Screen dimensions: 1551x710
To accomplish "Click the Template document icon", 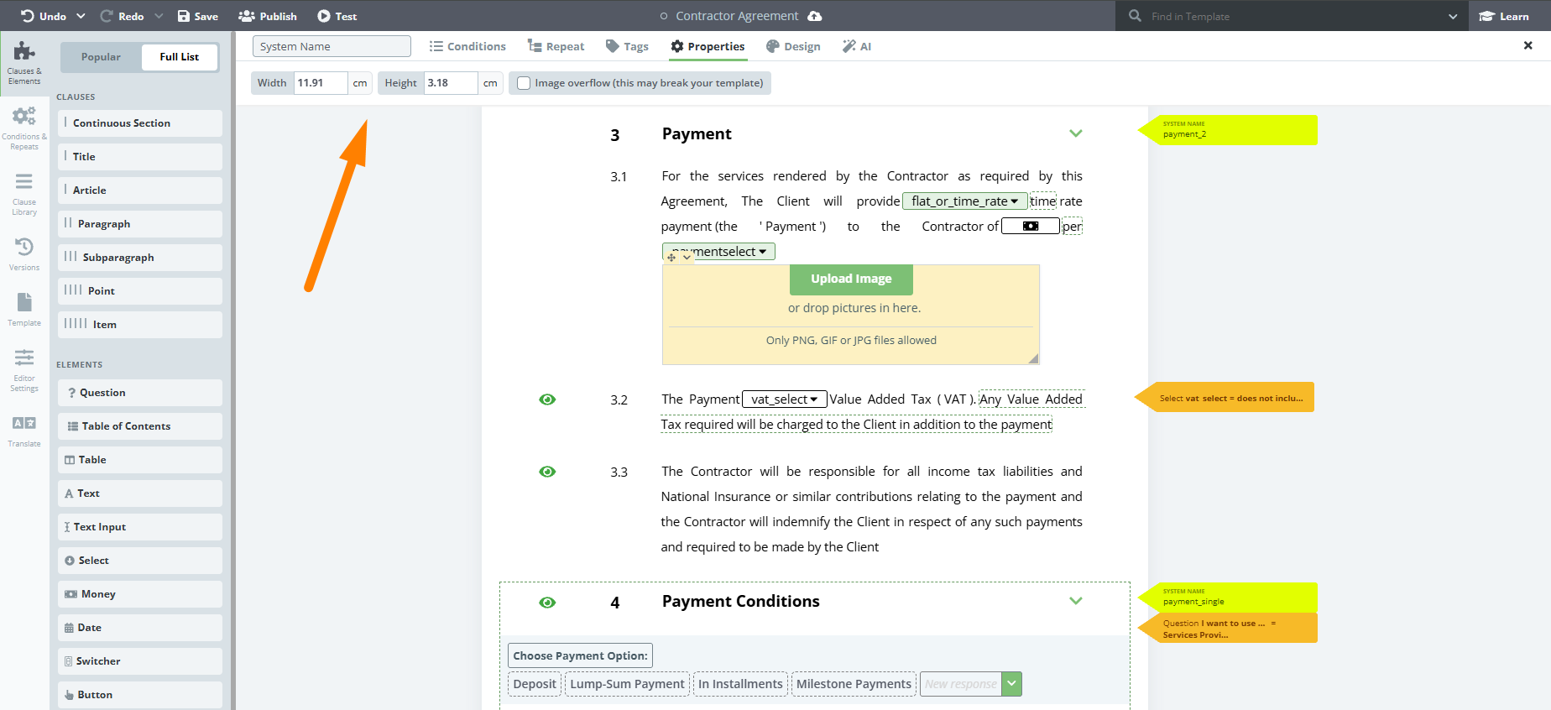I will click(x=24, y=309).
